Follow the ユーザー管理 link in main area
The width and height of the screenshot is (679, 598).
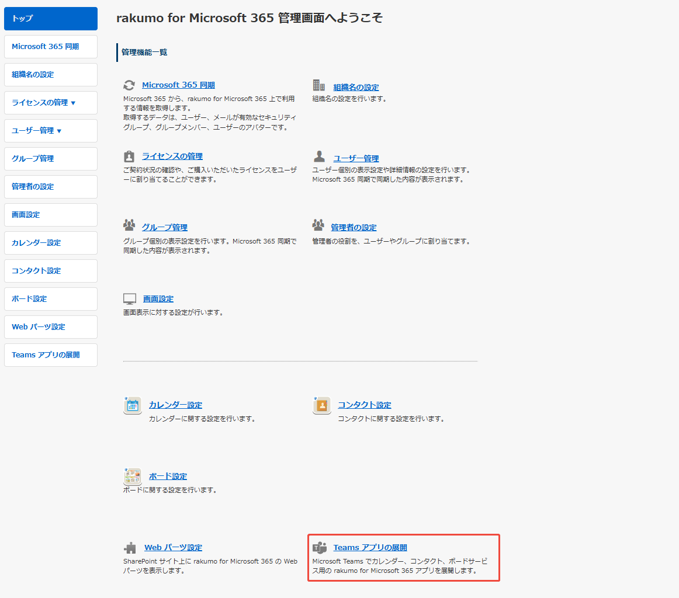click(x=356, y=158)
